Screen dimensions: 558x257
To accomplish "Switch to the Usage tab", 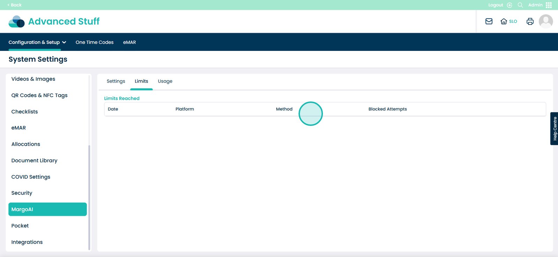I will (165, 81).
